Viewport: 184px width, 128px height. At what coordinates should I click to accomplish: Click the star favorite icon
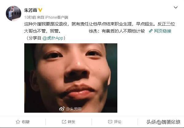[x=18, y=122]
